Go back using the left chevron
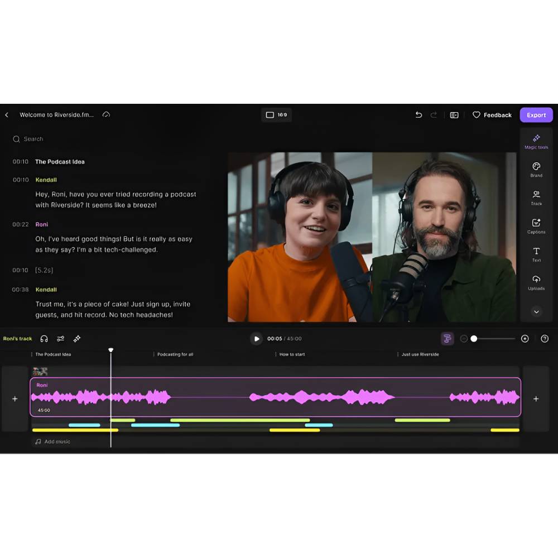 (7, 115)
